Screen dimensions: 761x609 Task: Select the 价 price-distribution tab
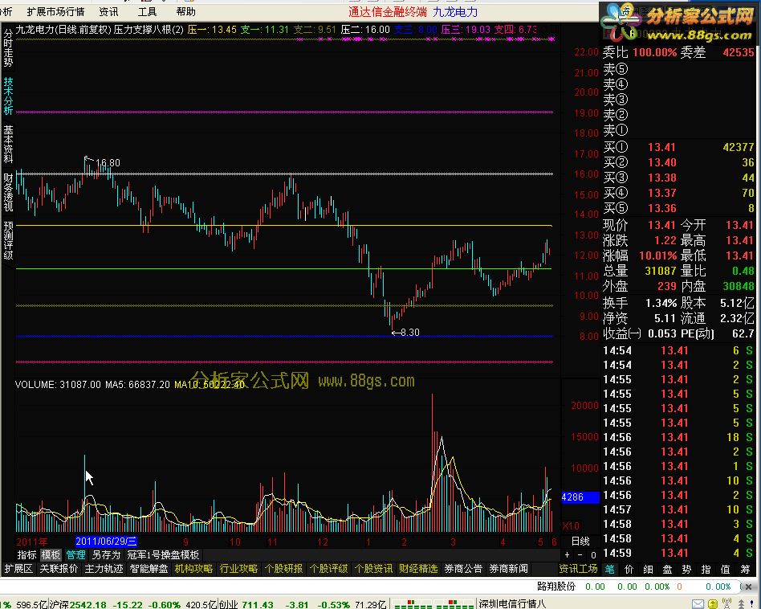629,569
